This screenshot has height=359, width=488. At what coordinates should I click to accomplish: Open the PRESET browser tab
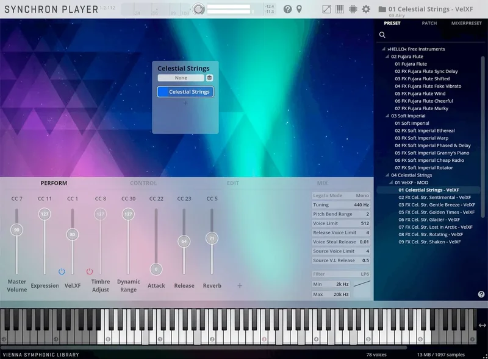(x=392, y=23)
